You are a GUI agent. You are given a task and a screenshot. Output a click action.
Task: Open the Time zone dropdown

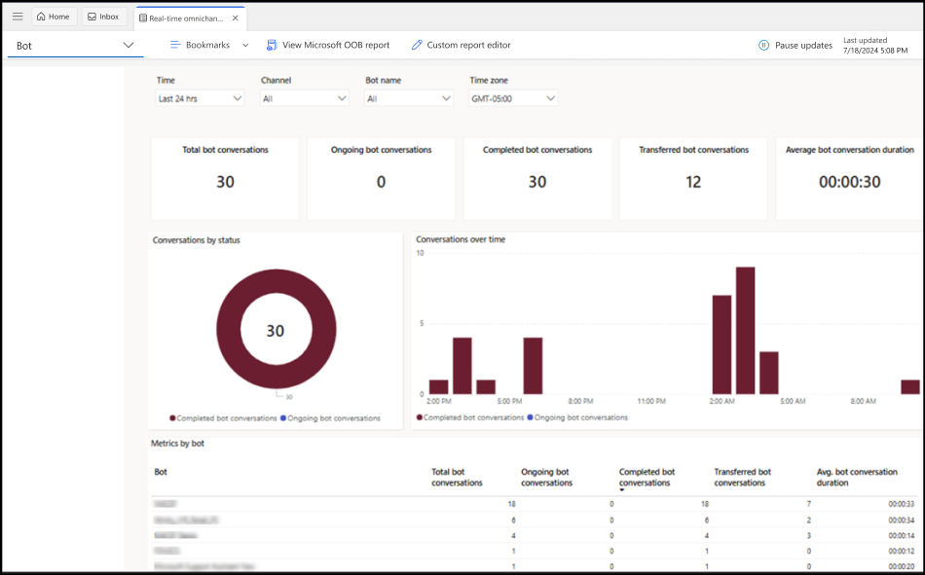point(513,98)
